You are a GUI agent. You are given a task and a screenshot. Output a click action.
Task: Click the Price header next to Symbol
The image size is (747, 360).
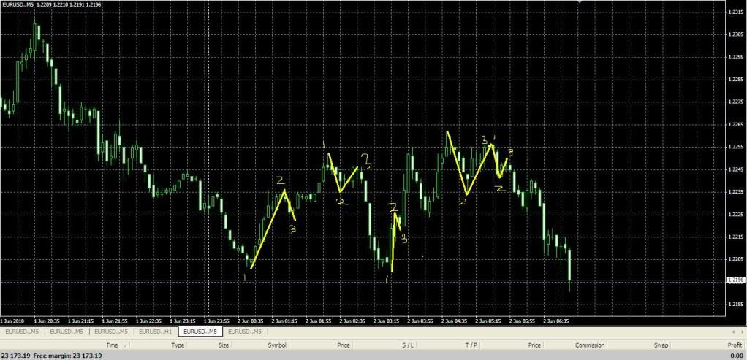click(x=344, y=345)
